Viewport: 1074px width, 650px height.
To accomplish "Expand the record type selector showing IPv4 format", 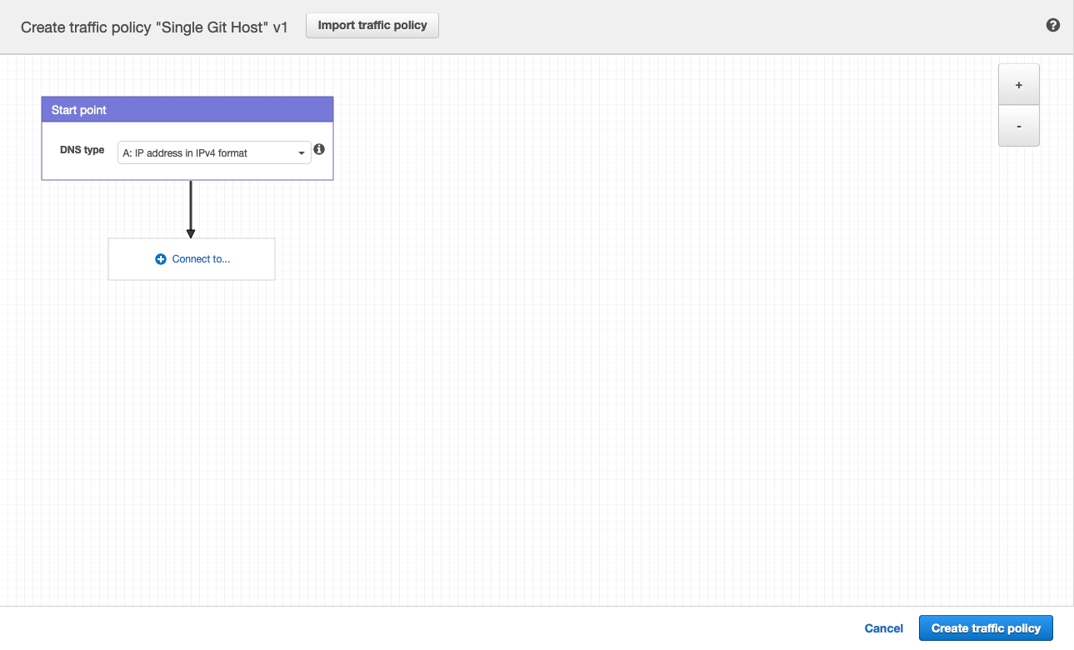I will [214, 152].
